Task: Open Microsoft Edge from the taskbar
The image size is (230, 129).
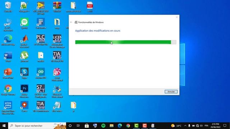Action: (x=120, y=126)
